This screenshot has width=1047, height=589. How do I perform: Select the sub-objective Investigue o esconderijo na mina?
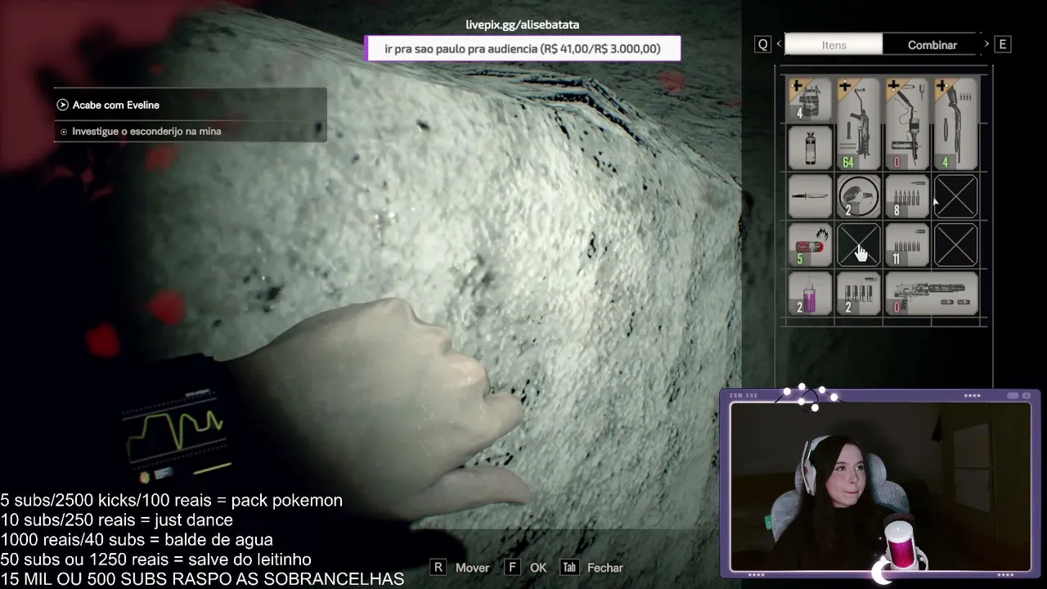tap(191, 131)
